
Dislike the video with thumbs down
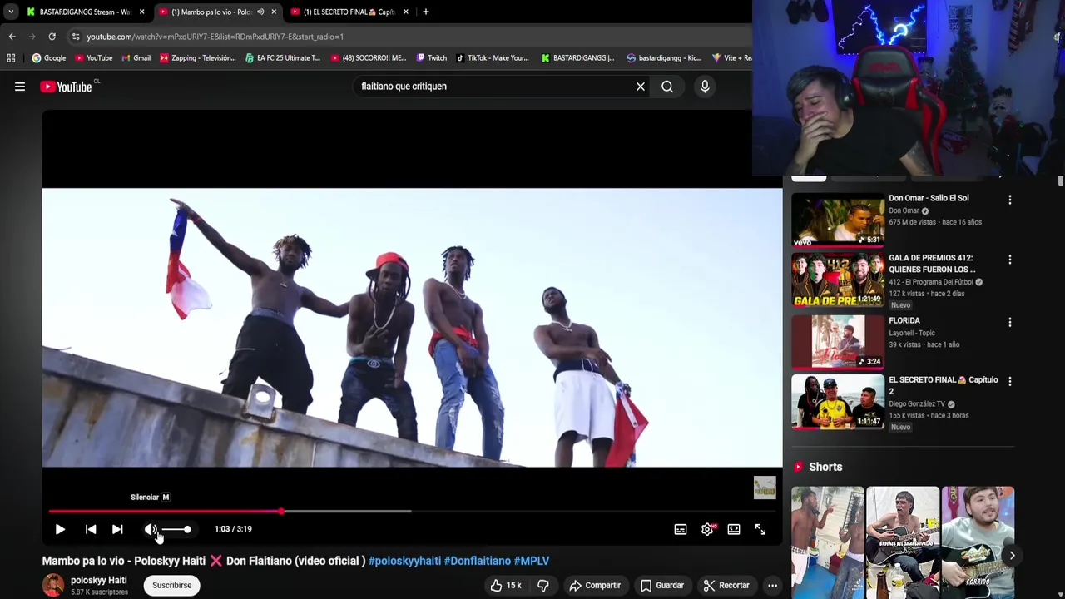(543, 585)
